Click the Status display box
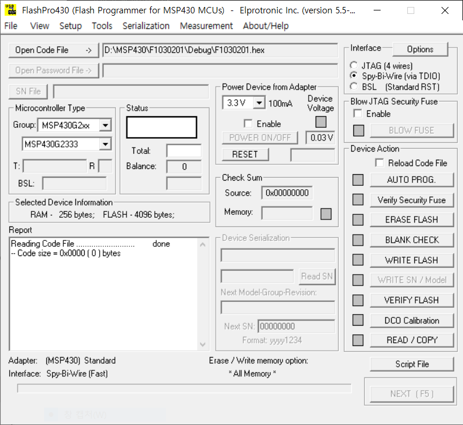 pyautogui.click(x=161, y=127)
